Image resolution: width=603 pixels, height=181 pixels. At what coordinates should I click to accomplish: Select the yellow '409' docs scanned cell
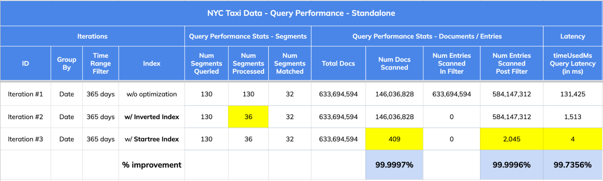pos(394,139)
